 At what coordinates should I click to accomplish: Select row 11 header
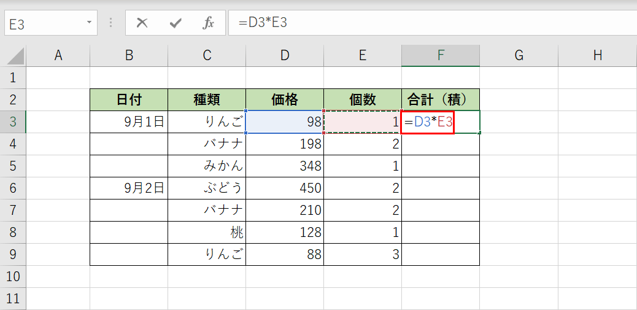(13, 299)
